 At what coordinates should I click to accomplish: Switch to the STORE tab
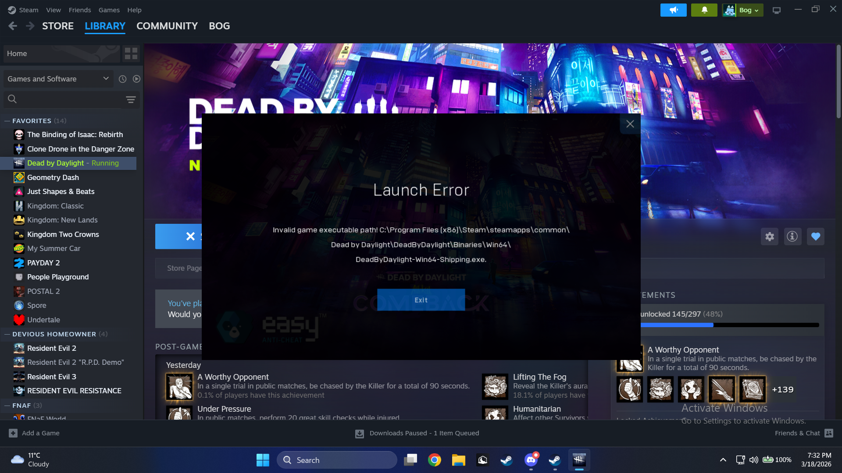[x=58, y=26]
